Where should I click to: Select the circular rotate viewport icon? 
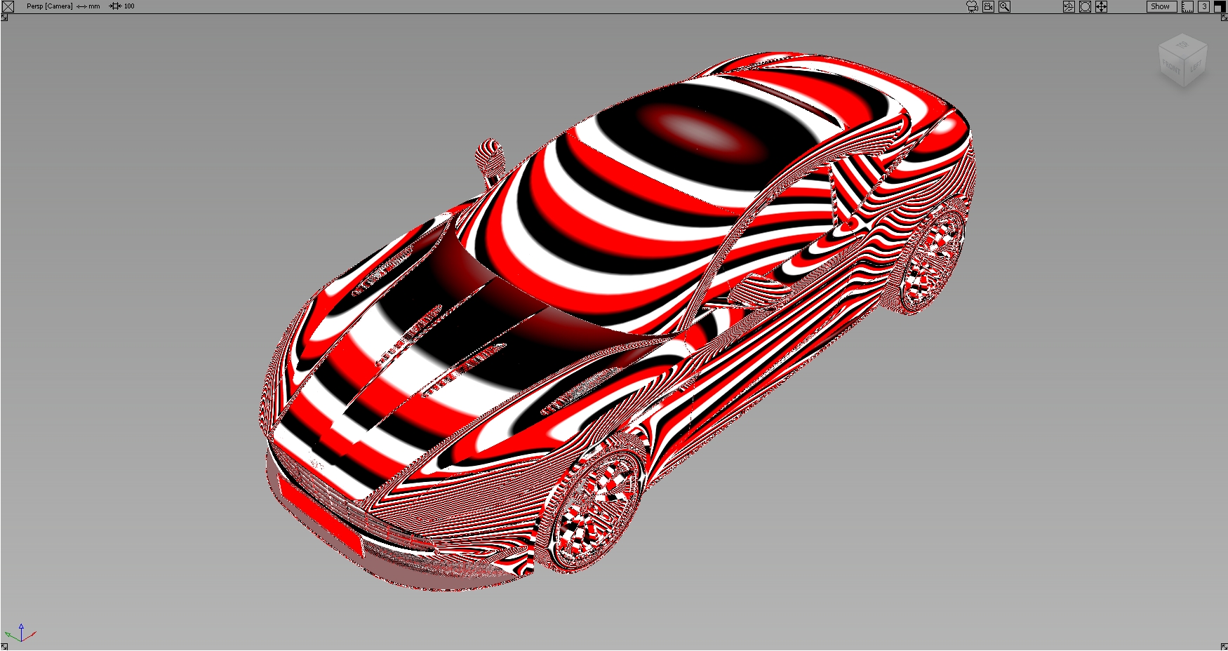(1084, 6)
